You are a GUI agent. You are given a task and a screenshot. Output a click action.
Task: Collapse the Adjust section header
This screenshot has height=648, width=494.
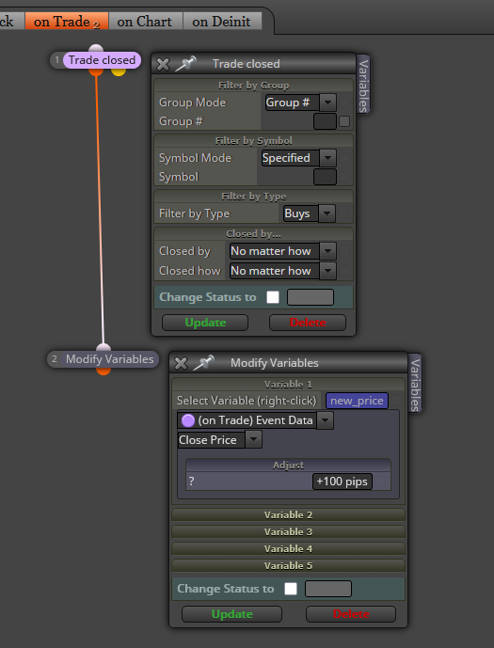click(x=288, y=466)
